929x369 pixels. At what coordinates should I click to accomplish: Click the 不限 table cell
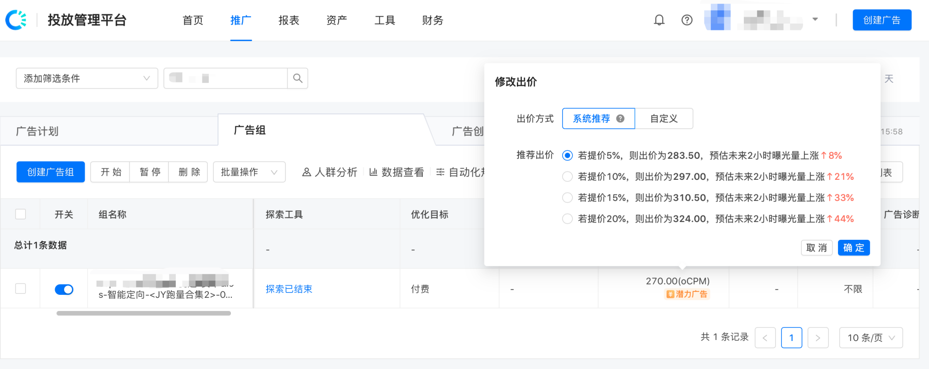[853, 289]
